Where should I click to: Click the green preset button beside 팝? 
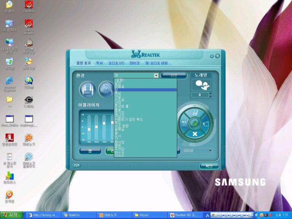click(x=110, y=151)
